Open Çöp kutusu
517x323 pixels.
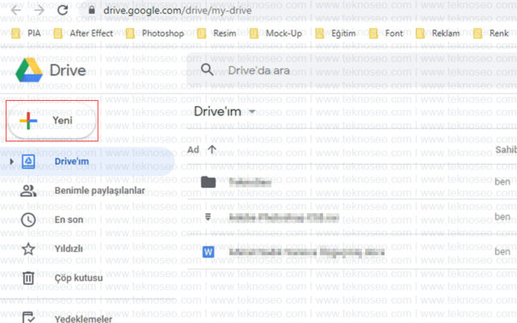click(x=78, y=278)
